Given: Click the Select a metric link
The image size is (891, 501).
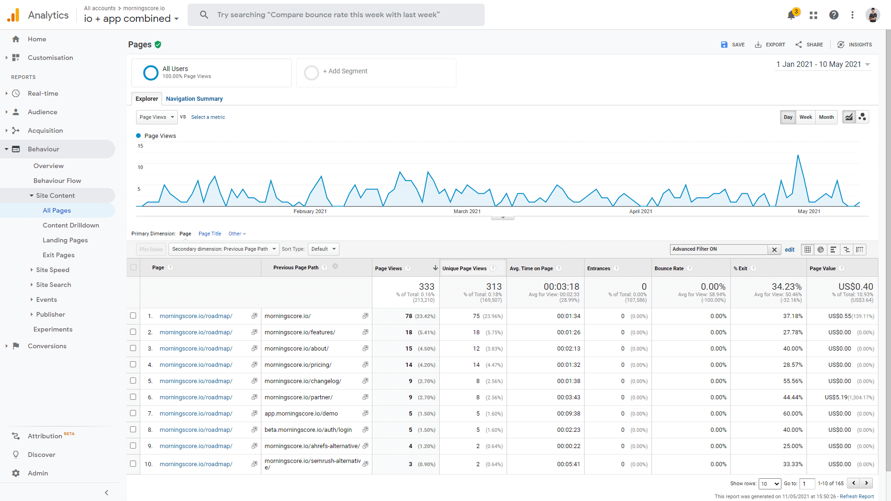Looking at the screenshot, I should click(x=208, y=117).
